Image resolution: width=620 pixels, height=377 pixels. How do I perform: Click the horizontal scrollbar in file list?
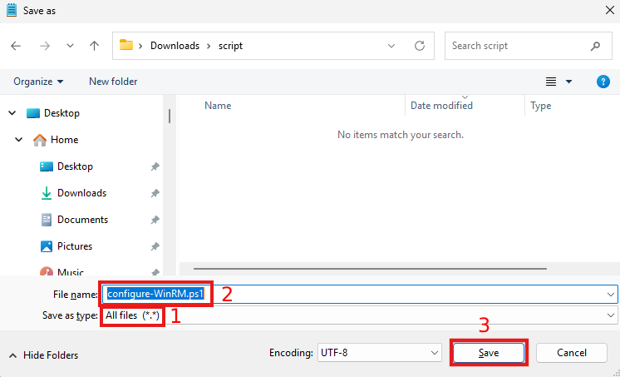(x=370, y=268)
